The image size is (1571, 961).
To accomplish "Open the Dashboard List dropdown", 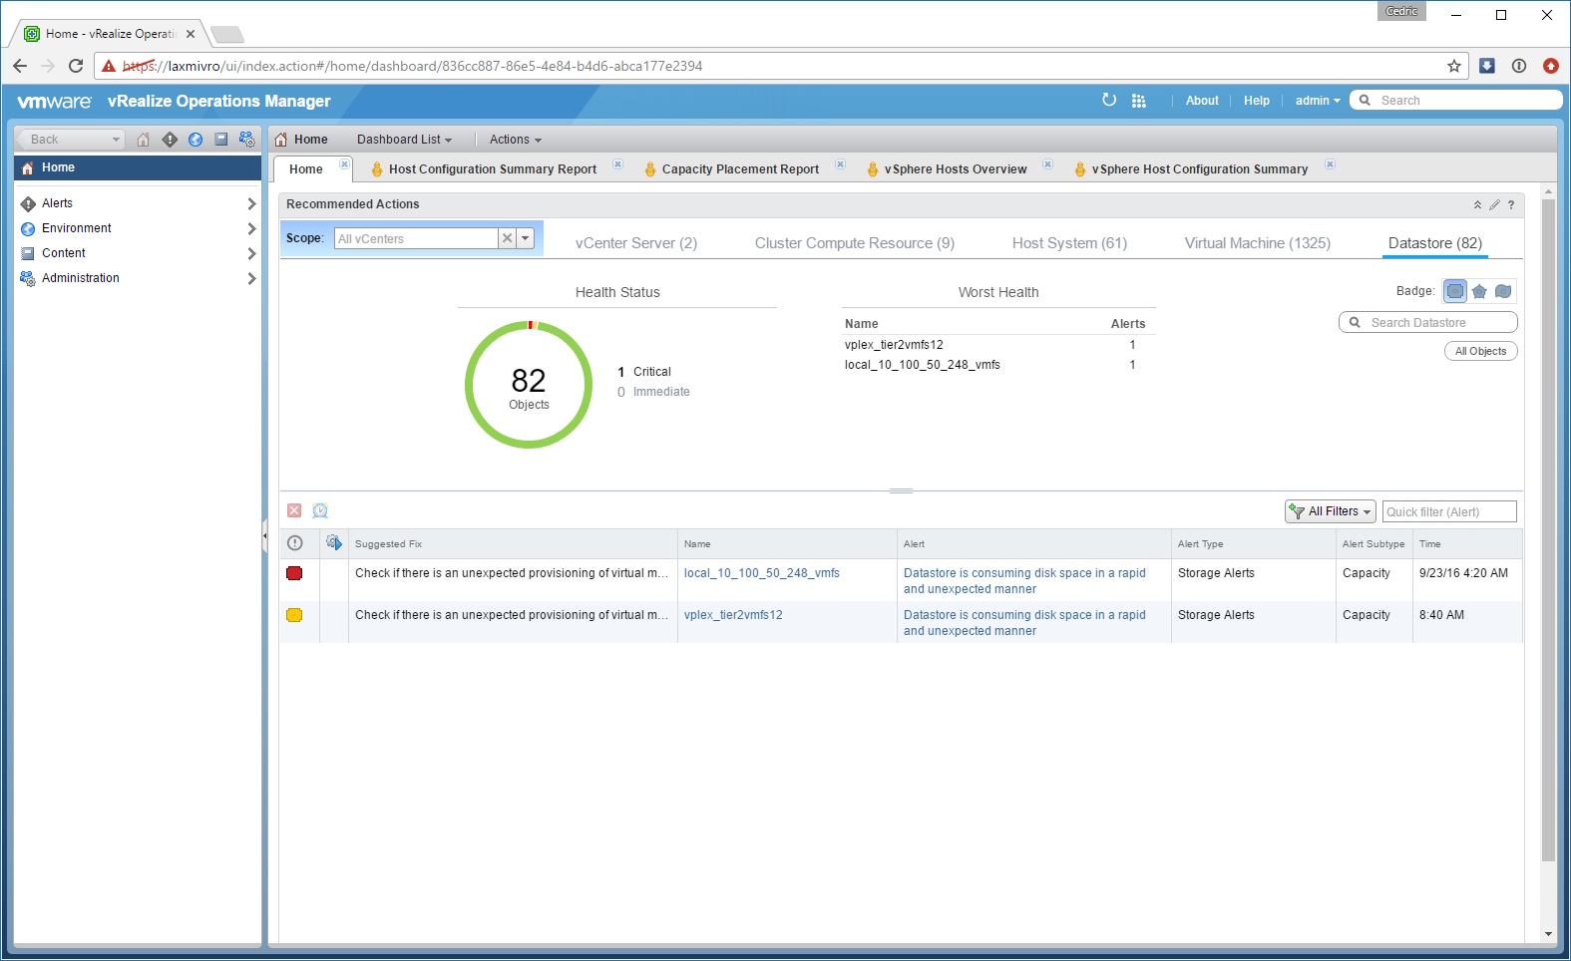I will 404,140.
